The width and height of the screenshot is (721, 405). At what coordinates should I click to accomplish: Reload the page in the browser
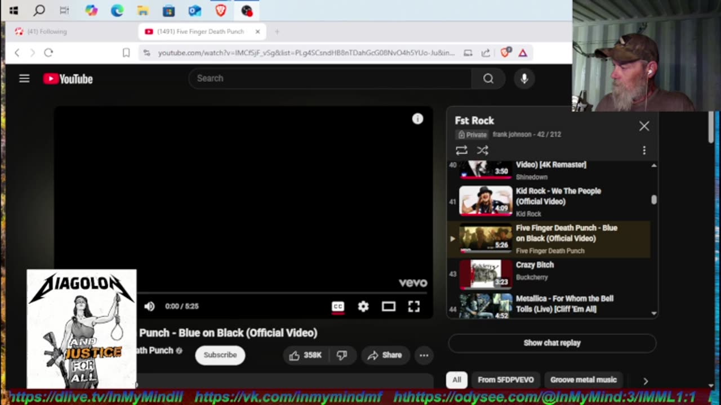pyautogui.click(x=48, y=52)
